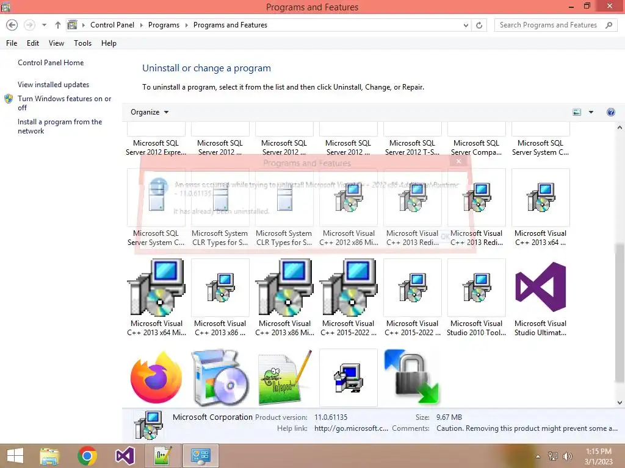Select the small computer setup icon next to Notepad++
The width and height of the screenshot is (625, 468).
pos(349,377)
